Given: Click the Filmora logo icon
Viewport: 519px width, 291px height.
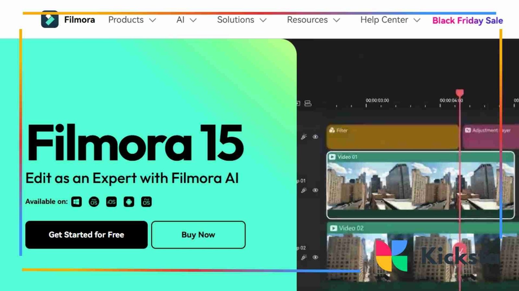Looking at the screenshot, I should point(50,19).
